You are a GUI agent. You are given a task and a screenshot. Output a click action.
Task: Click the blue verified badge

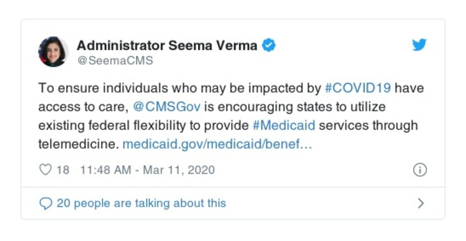pyautogui.click(x=268, y=45)
